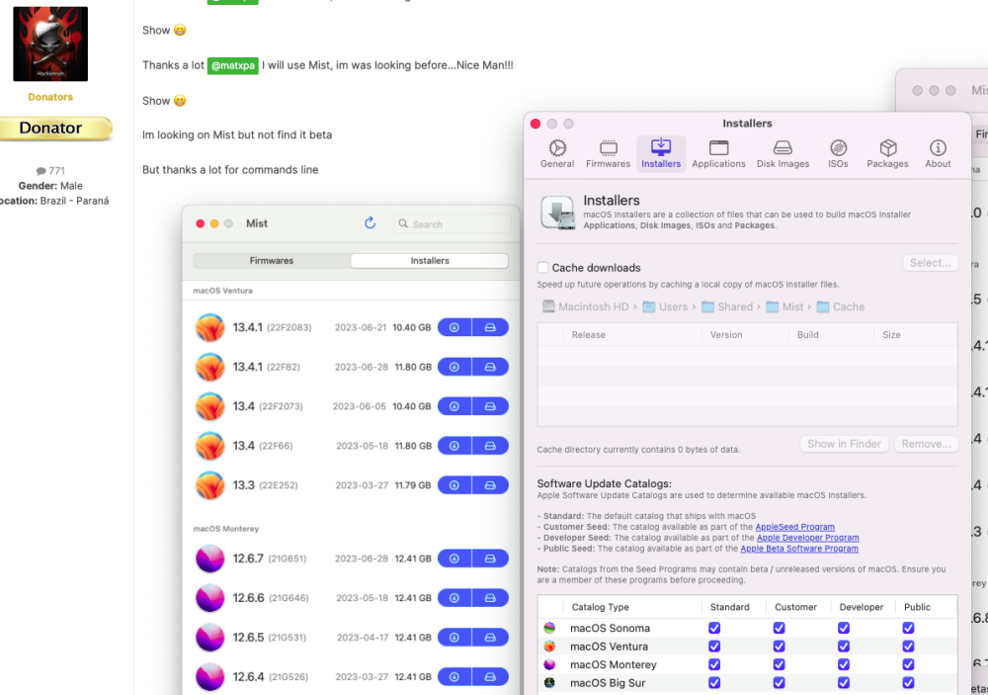This screenshot has height=695, width=988.
Task: Create bootable volume for 13.4 (22F66)
Action: 490,446
